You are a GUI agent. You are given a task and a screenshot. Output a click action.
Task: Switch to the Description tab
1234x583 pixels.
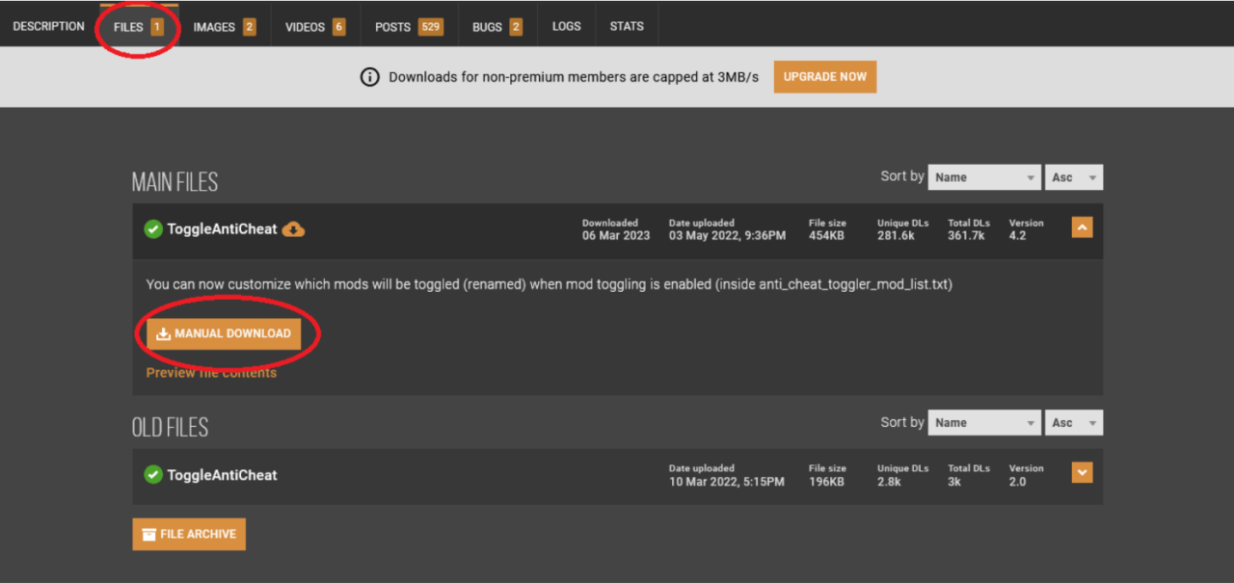[48, 26]
